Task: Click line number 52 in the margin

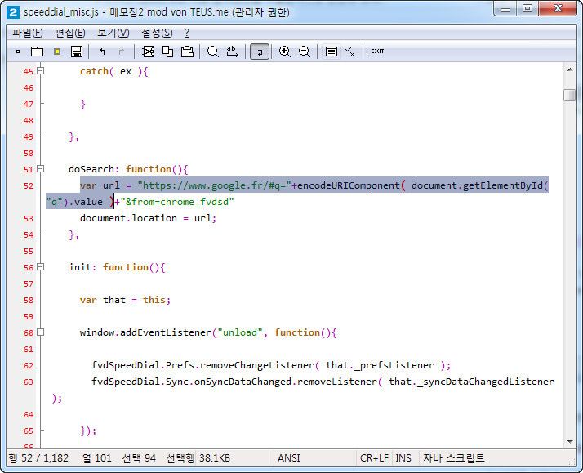Action: (x=29, y=185)
